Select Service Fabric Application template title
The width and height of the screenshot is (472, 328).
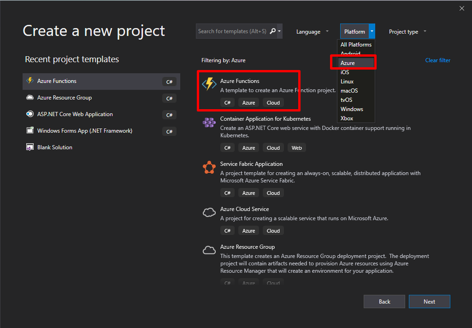point(251,164)
